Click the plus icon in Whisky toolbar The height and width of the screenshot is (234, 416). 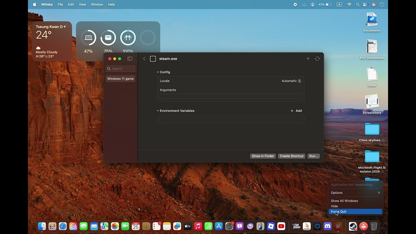click(308, 59)
